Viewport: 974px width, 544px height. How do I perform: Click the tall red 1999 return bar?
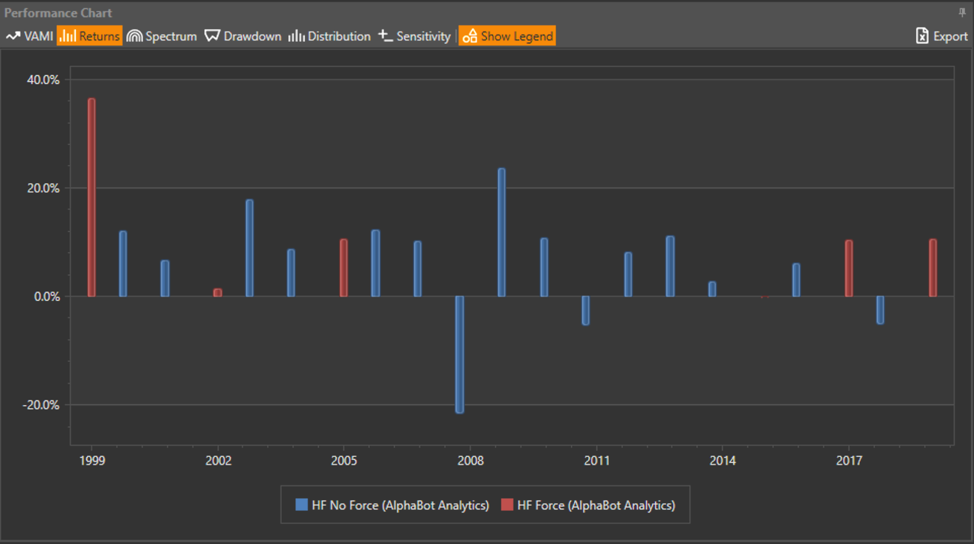point(92,197)
